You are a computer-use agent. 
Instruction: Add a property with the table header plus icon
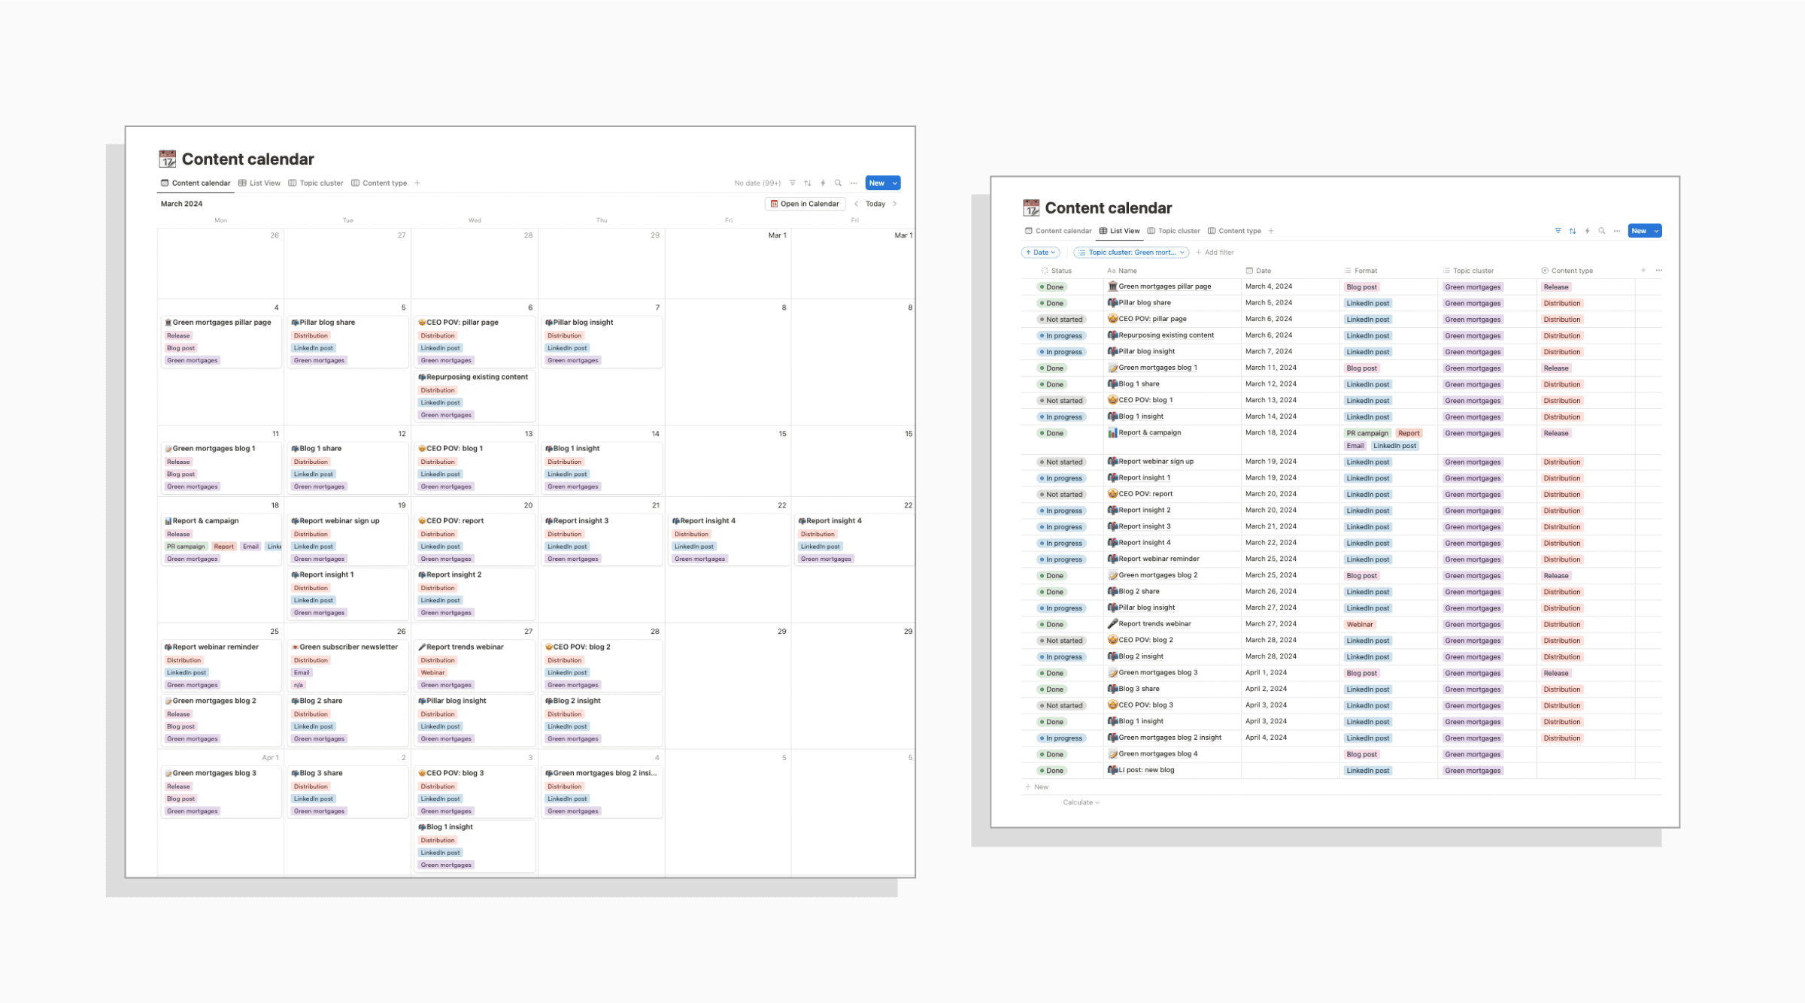[1643, 271]
